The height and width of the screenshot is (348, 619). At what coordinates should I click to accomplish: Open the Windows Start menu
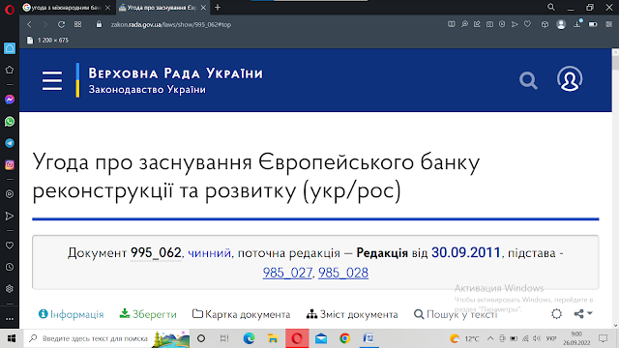tap(12, 338)
